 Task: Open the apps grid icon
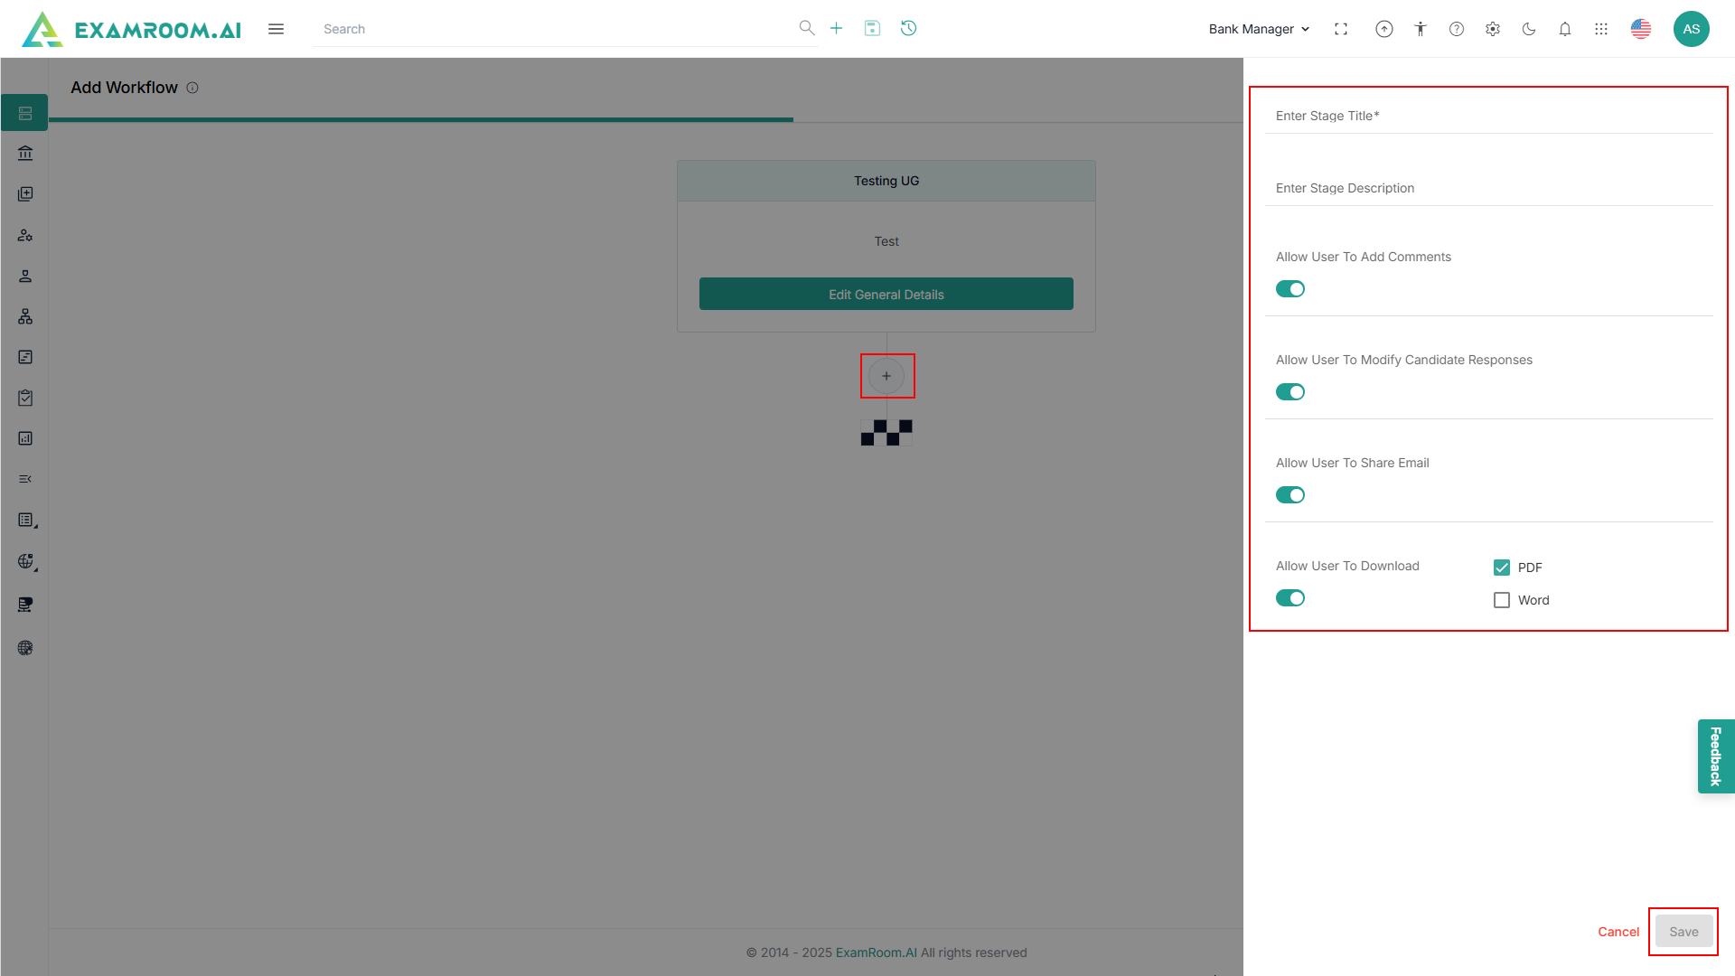[x=1601, y=29]
